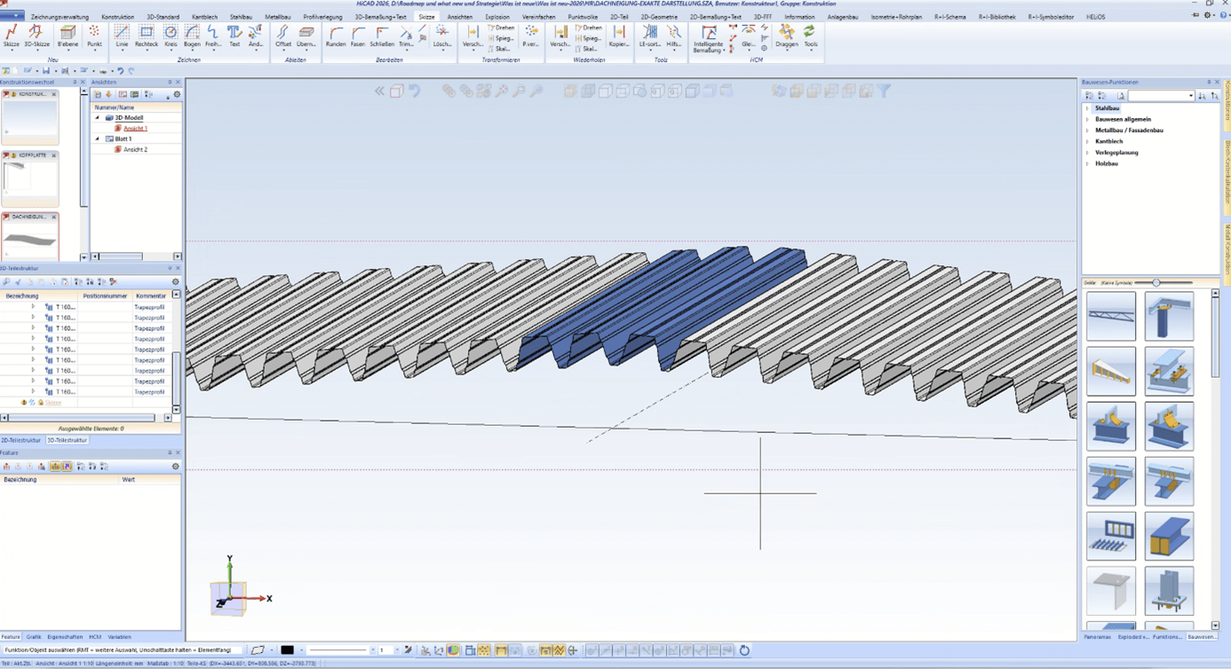The height and width of the screenshot is (669, 1231).
Task: Click the filter funnel icon in viewport toolbar
Action: coord(884,91)
